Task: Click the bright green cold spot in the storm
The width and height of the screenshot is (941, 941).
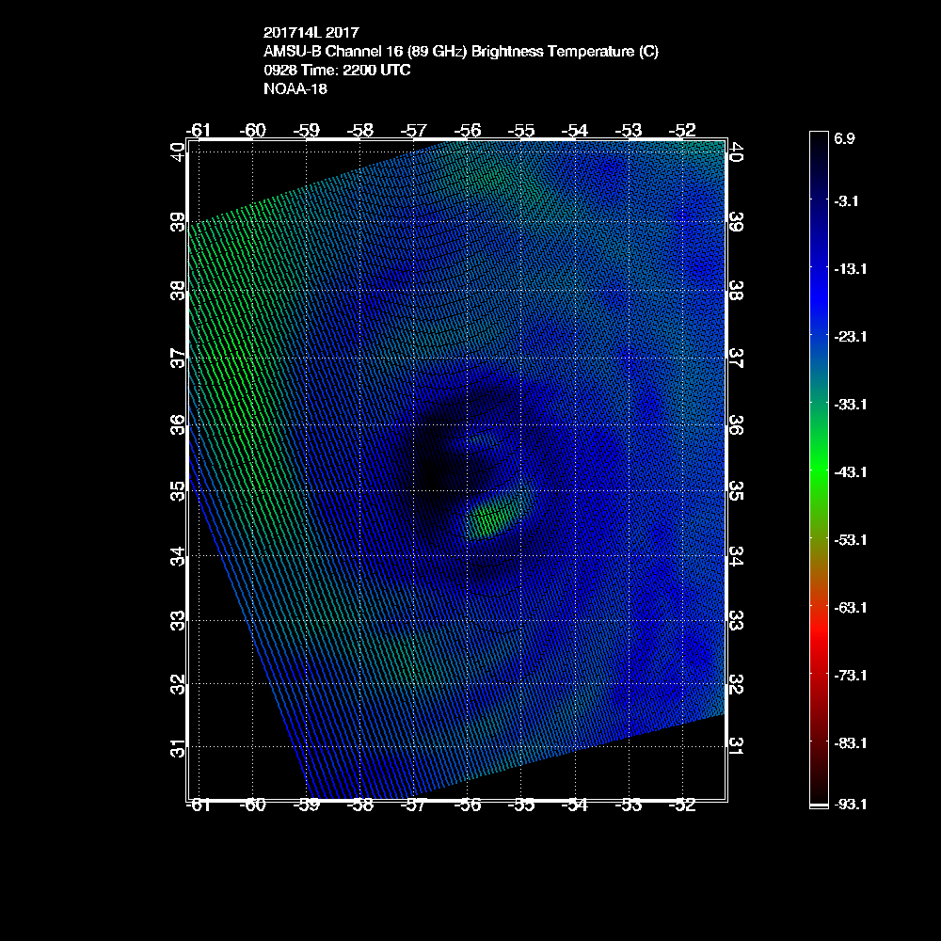Action: pyautogui.click(x=489, y=518)
